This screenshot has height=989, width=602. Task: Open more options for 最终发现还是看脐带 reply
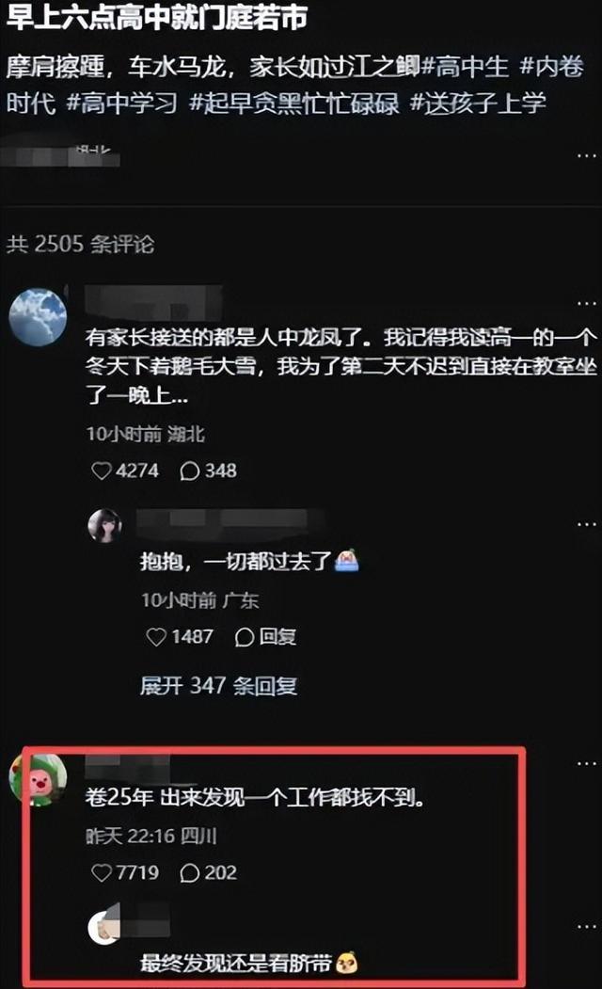586,927
